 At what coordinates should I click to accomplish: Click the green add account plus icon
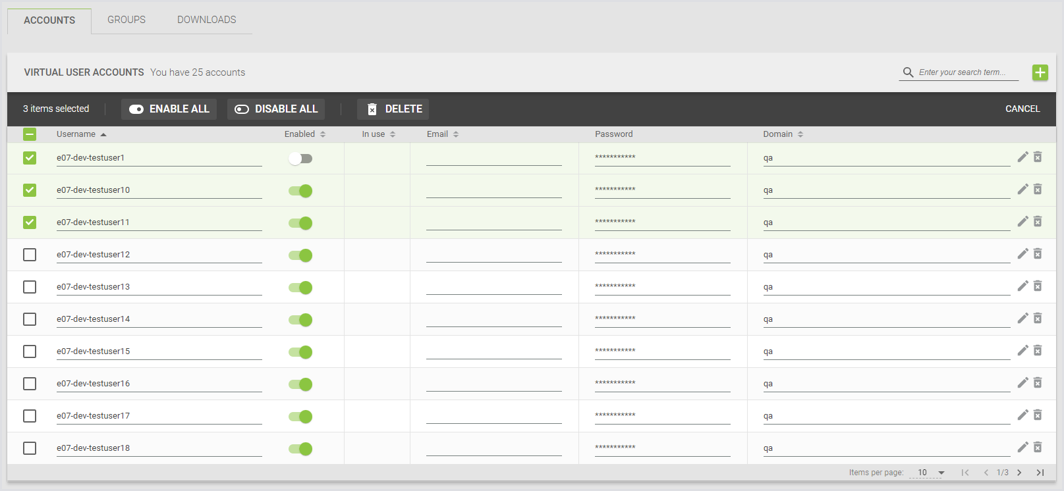click(1040, 72)
